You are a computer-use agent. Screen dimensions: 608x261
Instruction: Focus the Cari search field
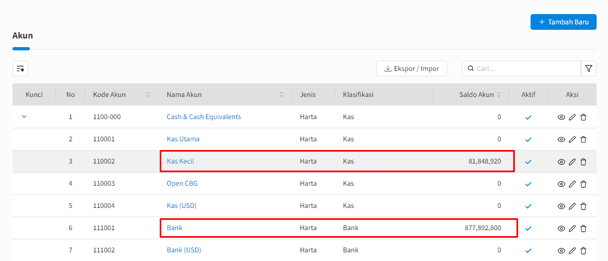coord(521,69)
